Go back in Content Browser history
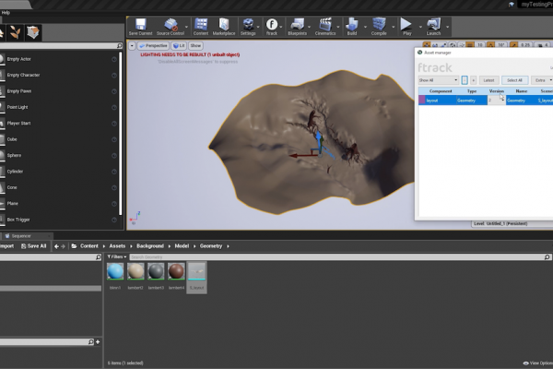 pos(56,246)
